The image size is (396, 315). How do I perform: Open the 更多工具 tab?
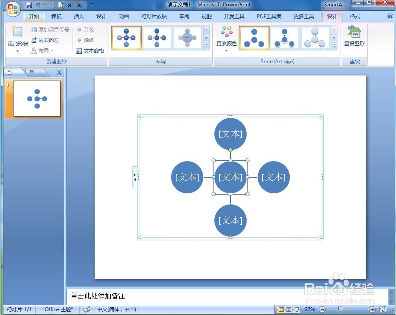(x=304, y=17)
